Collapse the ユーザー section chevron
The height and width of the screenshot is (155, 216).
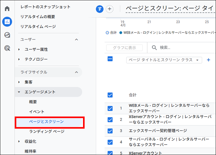tap(76, 40)
